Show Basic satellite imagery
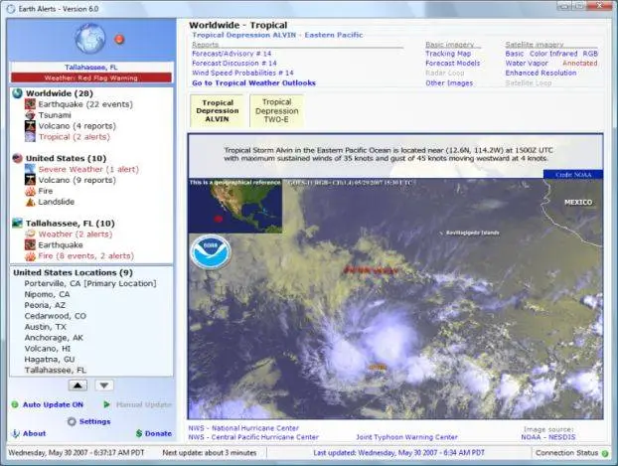Image resolution: width=618 pixels, height=466 pixels. pyautogui.click(x=515, y=54)
